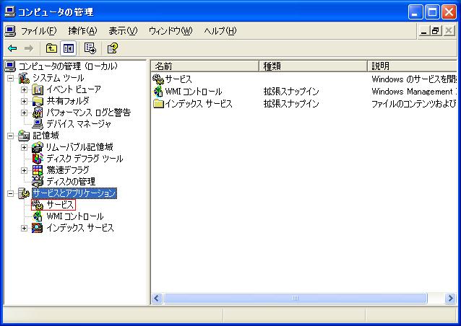
Task: Click the WMI コントロール icon in tree
Action: pyautogui.click(x=38, y=216)
